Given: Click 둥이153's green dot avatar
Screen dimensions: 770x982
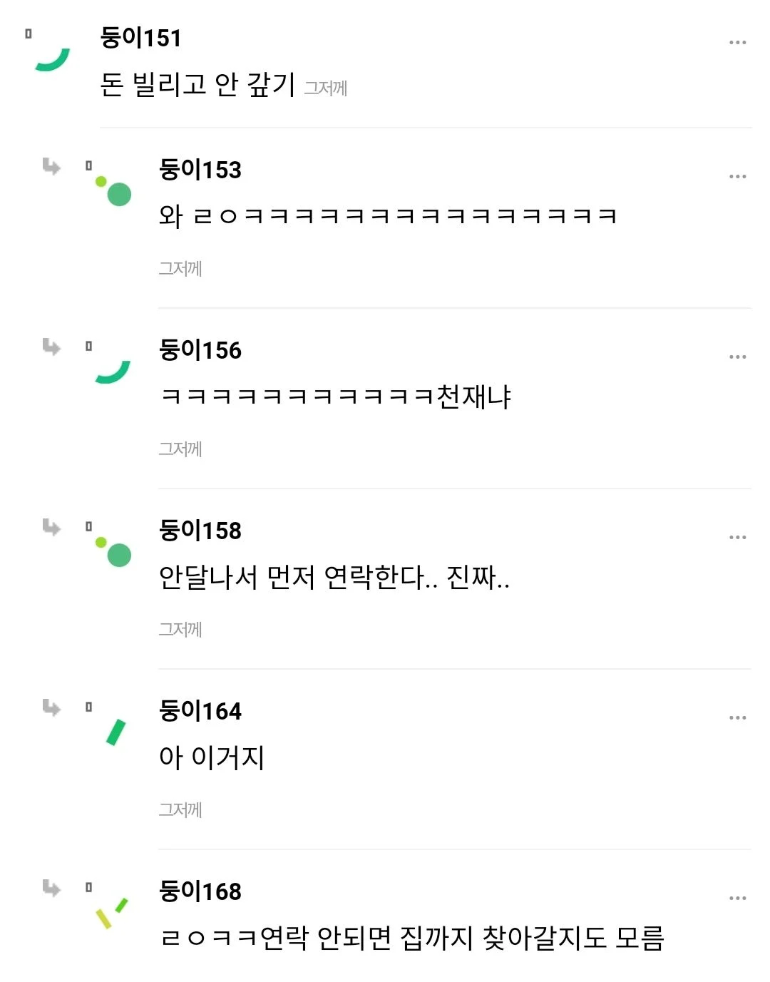Looking at the screenshot, I should (x=114, y=191).
